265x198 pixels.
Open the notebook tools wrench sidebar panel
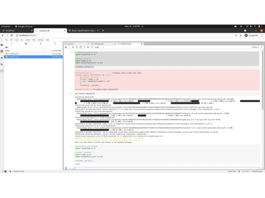[2, 64]
